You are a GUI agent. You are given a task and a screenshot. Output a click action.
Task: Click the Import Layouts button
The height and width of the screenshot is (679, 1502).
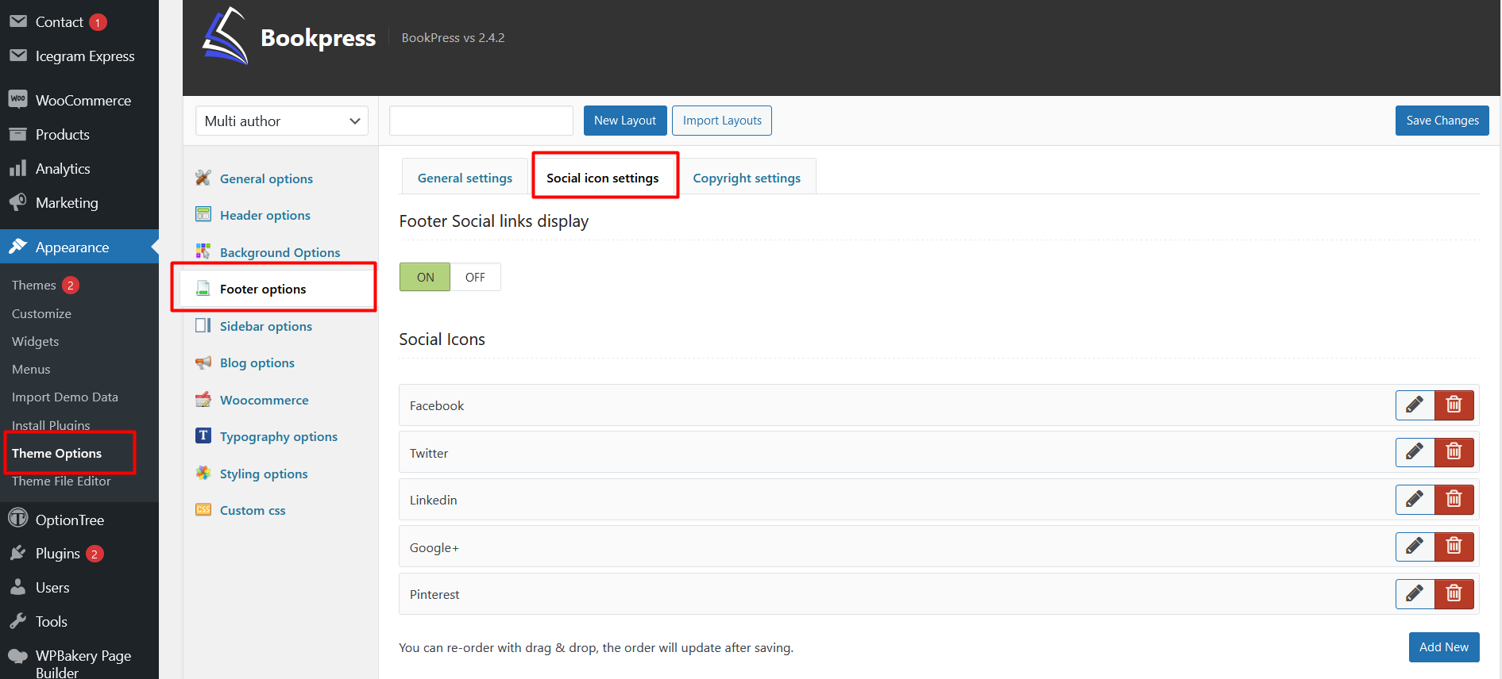pyautogui.click(x=722, y=121)
